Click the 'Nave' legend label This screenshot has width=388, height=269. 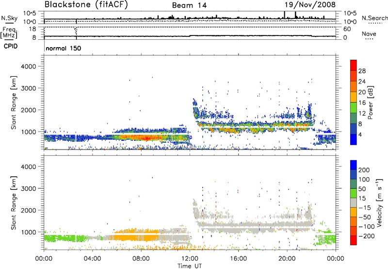[369, 34]
